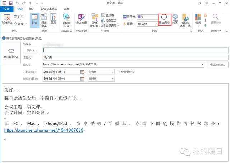Click the Categorize (分类) icon
The width and height of the screenshot is (230, 163).
point(198,17)
